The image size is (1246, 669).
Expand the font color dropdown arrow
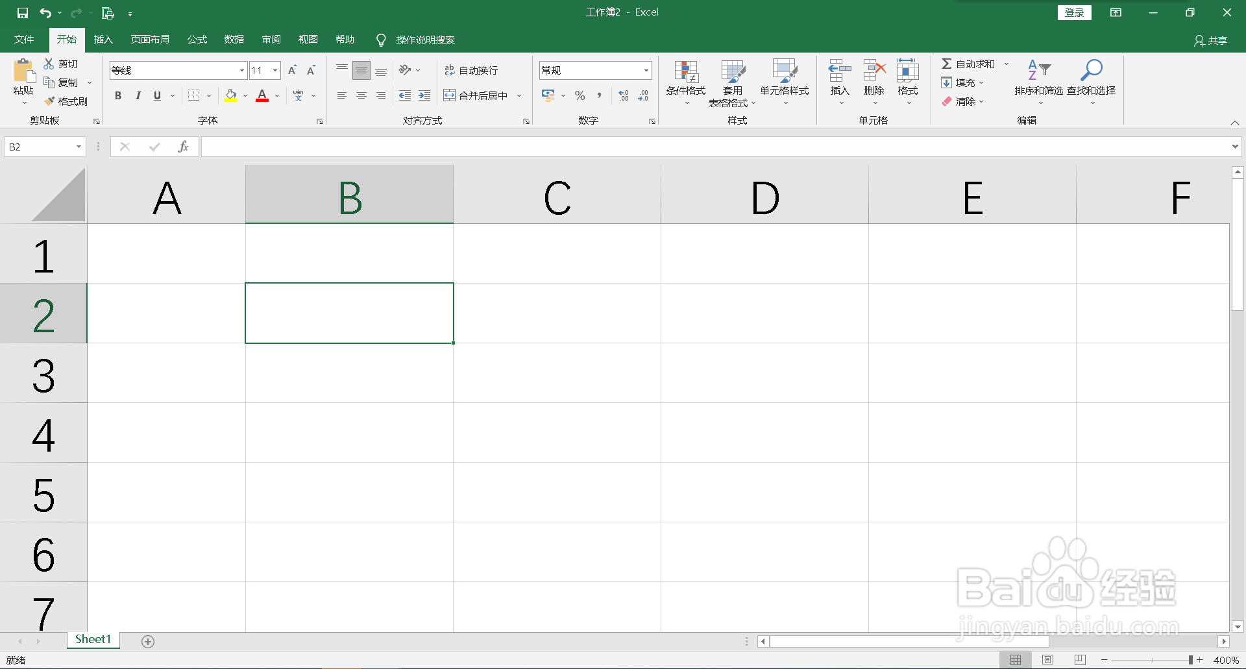pyautogui.click(x=277, y=95)
